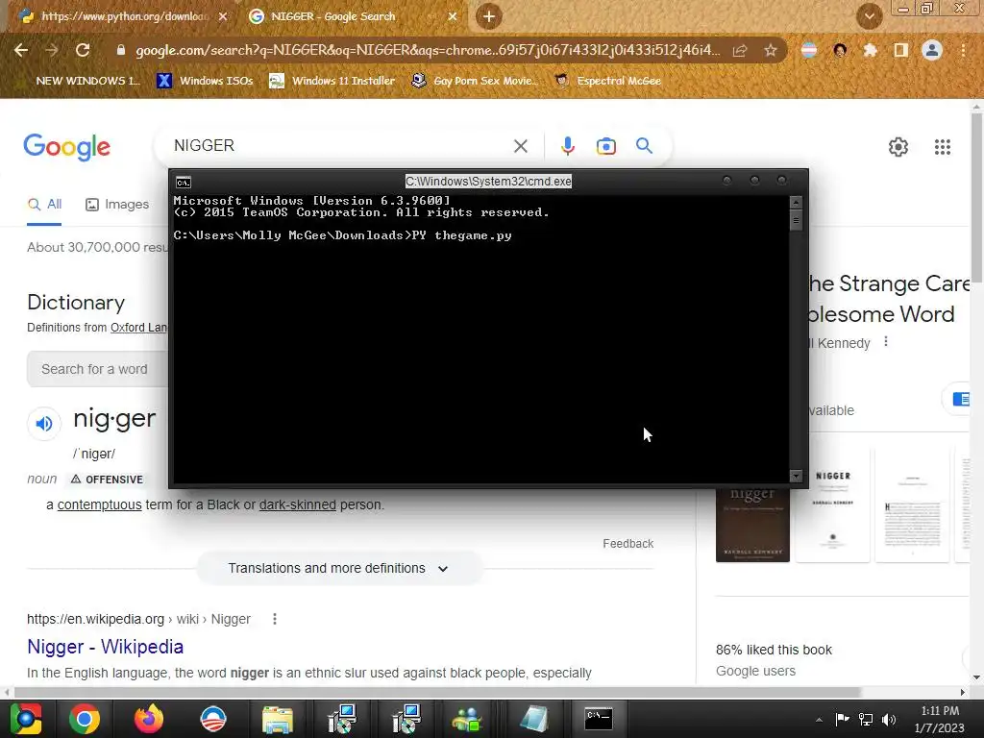Click the Google logo
This screenshot has width=984, height=738.
tap(66, 147)
